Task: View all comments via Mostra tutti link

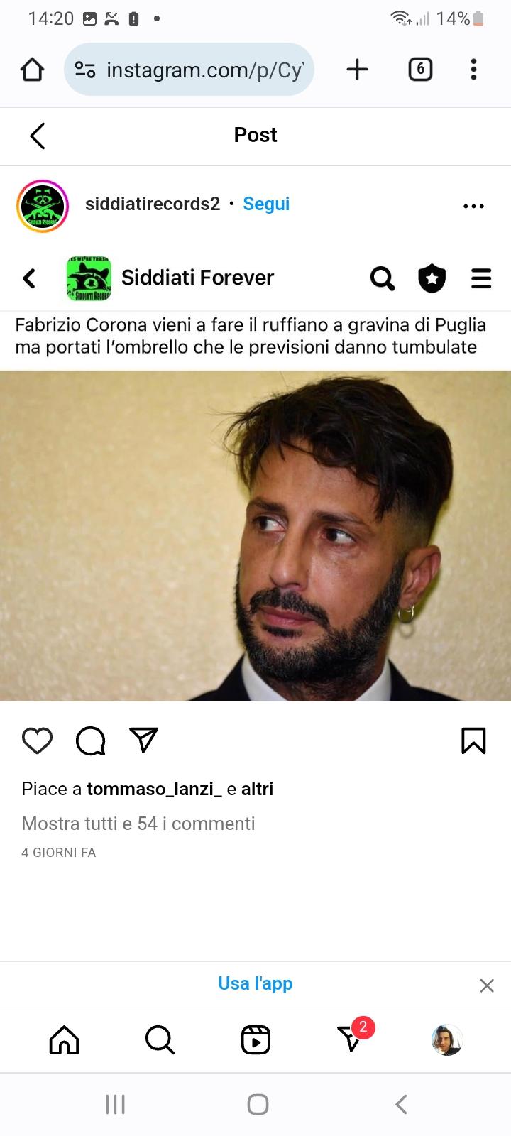Action: coord(138,824)
